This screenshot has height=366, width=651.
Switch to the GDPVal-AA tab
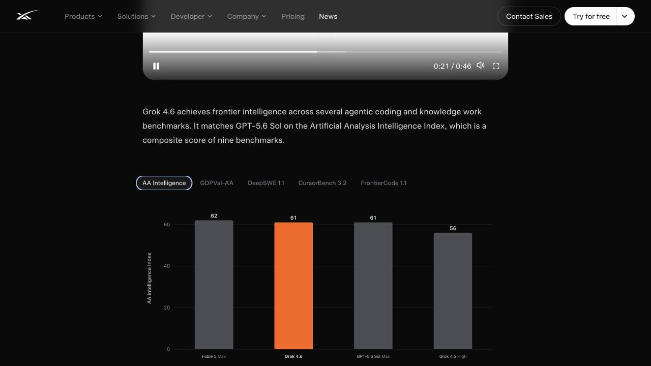click(217, 183)
